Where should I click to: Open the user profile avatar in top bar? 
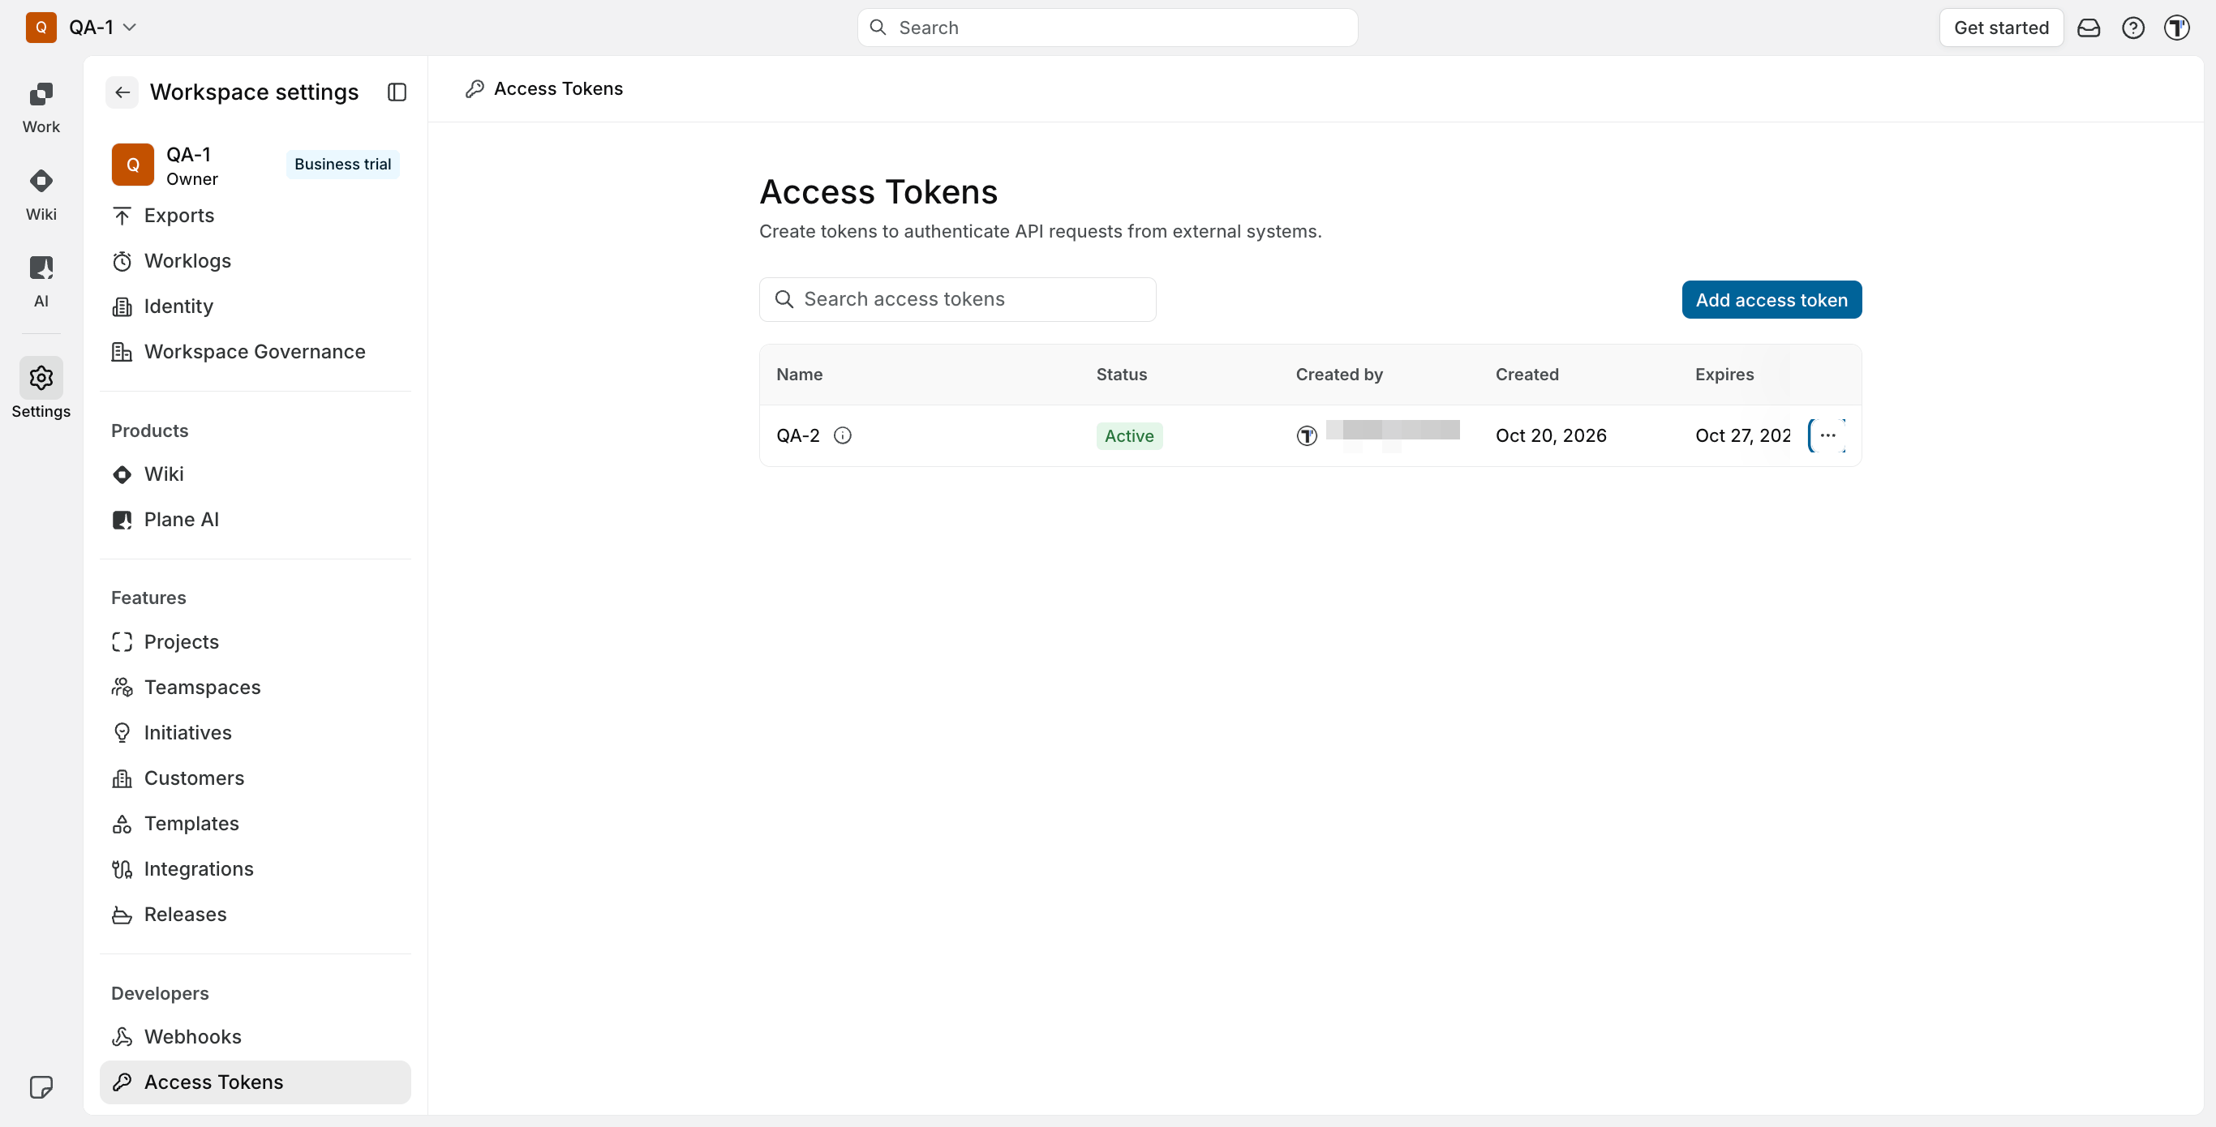2176,28
